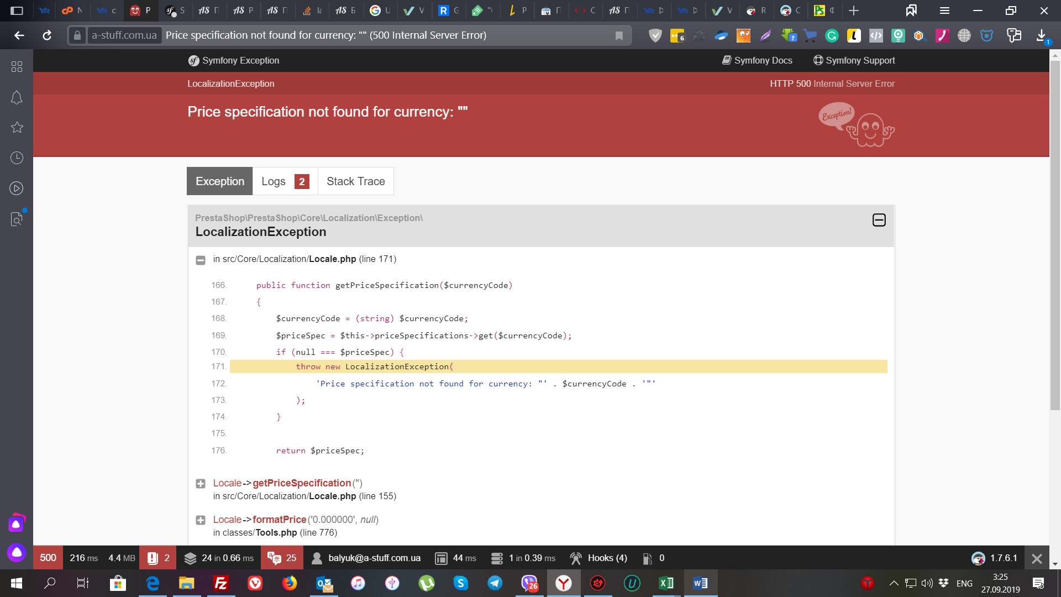1061x597 pixels.
Task: Expand the Locale->getPriceSpecification stack frame
Action: click(201, 484)
